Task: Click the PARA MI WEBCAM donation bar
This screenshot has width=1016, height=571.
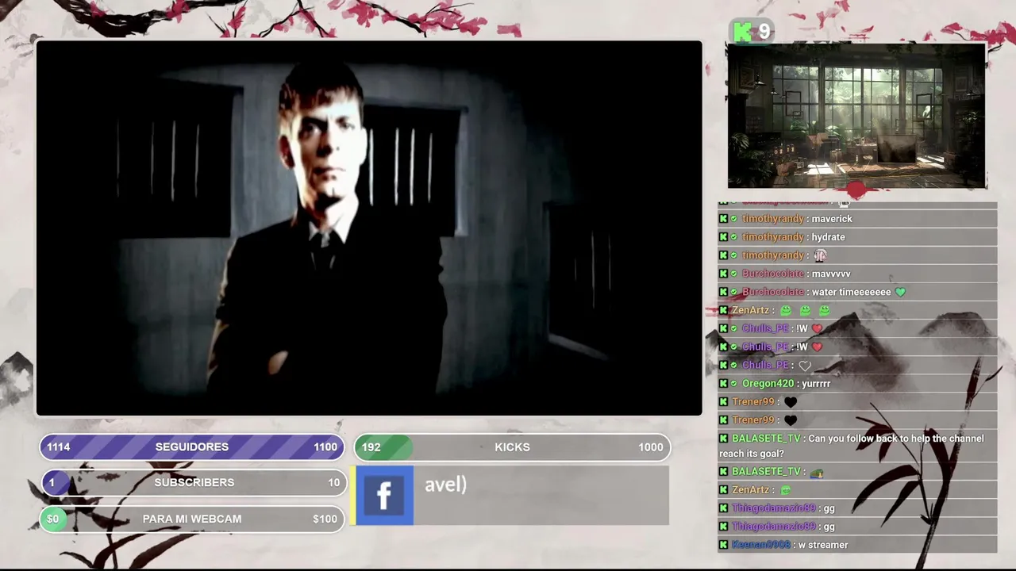Action: 192,519
